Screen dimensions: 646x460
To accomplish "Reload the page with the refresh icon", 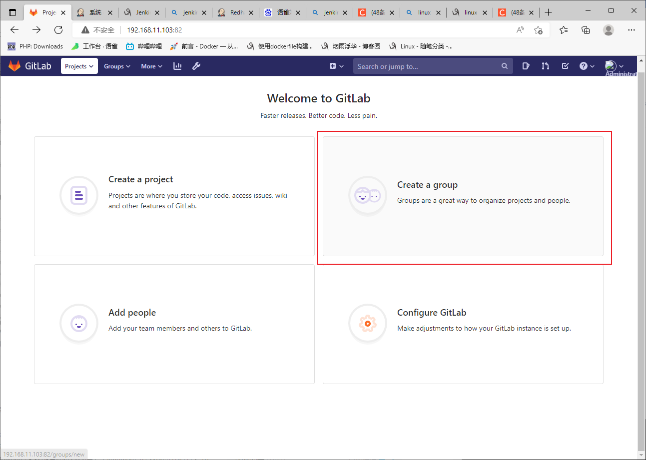I will click(58, 30).
